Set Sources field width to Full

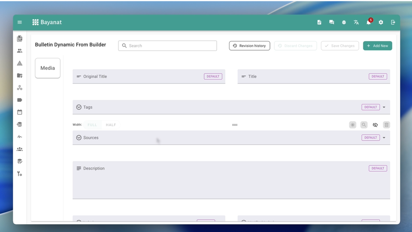pos(92,125)
